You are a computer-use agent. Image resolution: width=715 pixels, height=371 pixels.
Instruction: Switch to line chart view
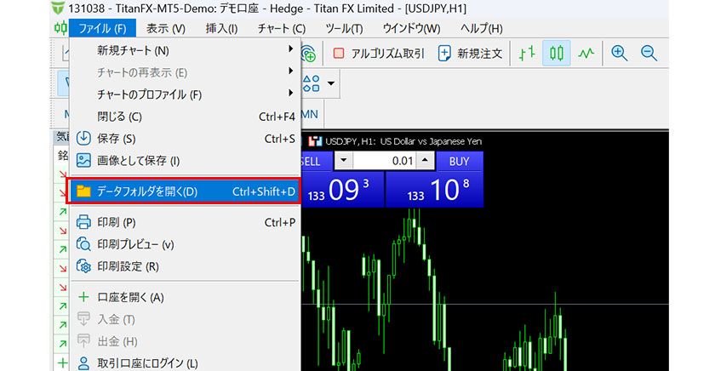[x=586, y=53]
